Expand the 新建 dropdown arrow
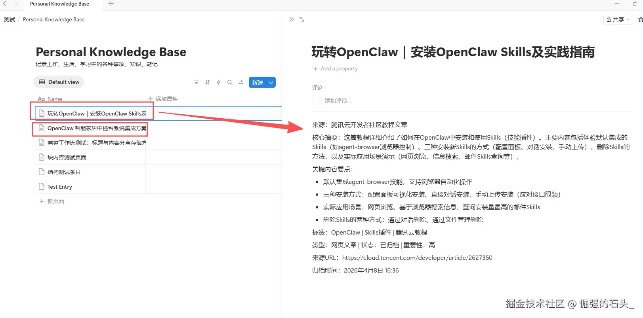This screenshot has width=643, height=318. [271, 82]
